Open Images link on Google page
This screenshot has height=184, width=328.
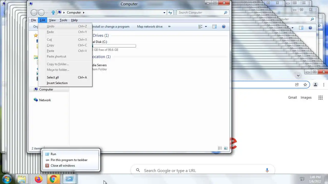point(306,97)
